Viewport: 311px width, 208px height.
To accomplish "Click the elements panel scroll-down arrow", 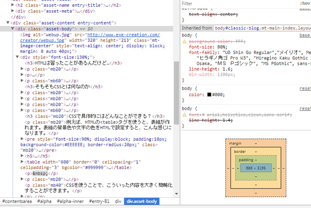I will [176, 194].
